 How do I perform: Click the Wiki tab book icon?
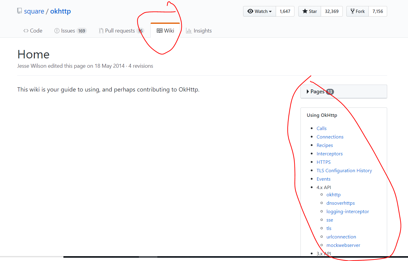[159, 31]
